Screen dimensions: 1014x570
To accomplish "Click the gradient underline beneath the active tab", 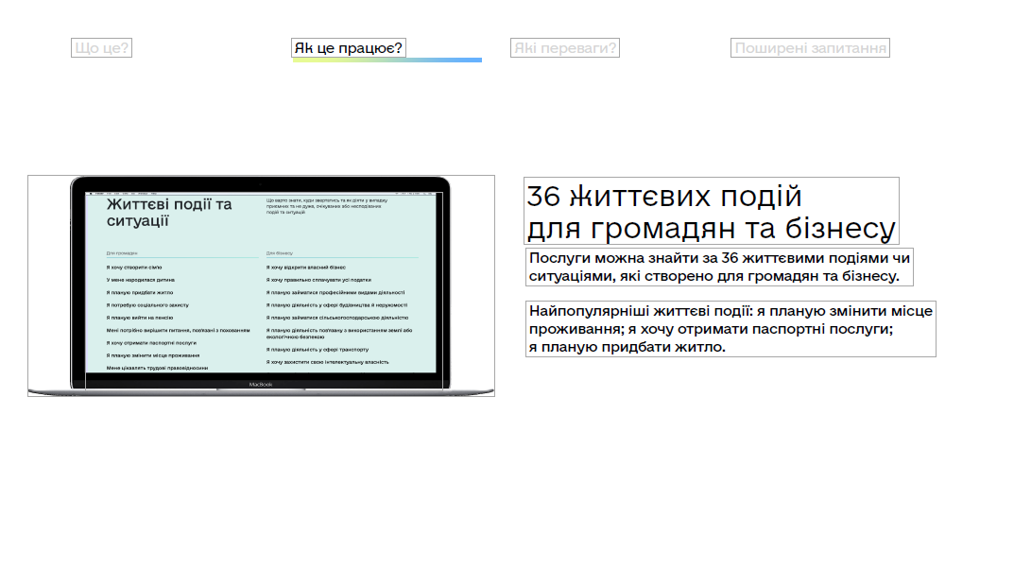I will coord(387,60).
